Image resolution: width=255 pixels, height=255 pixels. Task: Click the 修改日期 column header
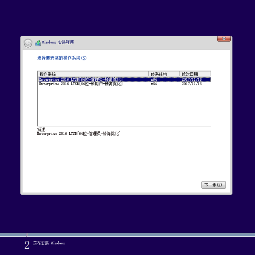195,74
